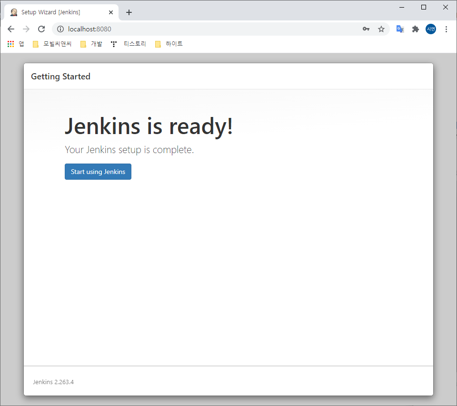Open Google Translate extension icon
This screenshot has width=457, height=406.
(x=400, y=29)
